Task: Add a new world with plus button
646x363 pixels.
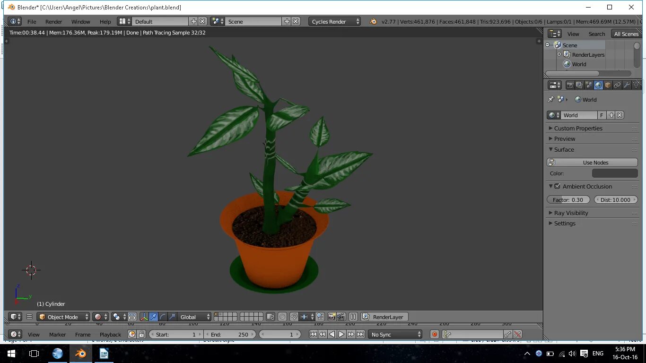Action: tap(611, 115)
